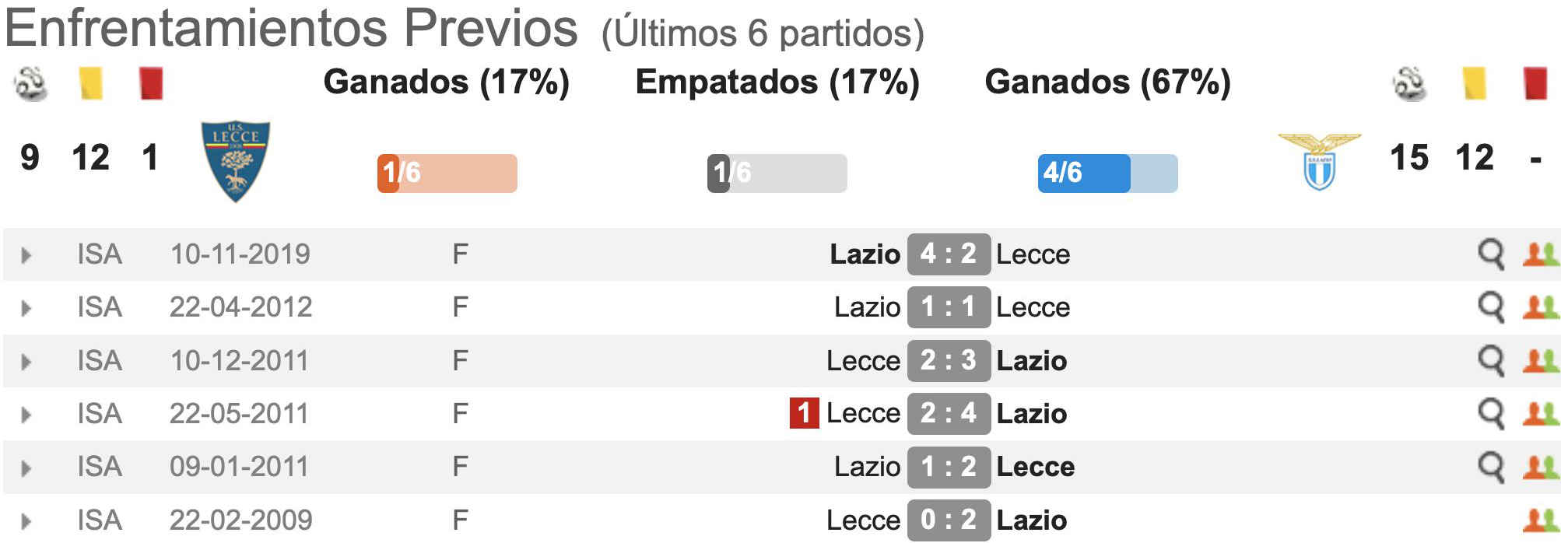Expand the 10-11-2019 match row
Screen dimensions: 1561x543
[26, 255]
